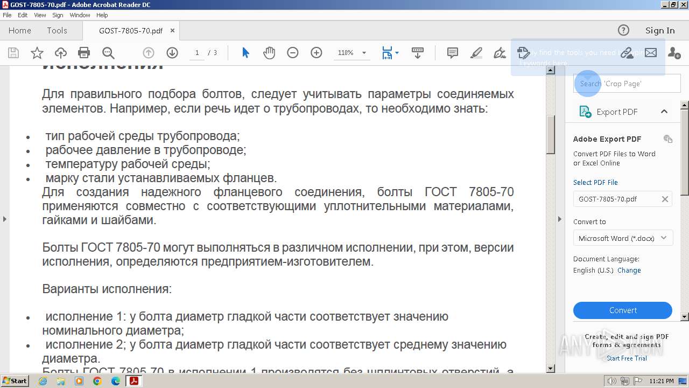Screen dimensions: 689x388
Task: Switch to the Home tab
Action: [x=20, y=30]
